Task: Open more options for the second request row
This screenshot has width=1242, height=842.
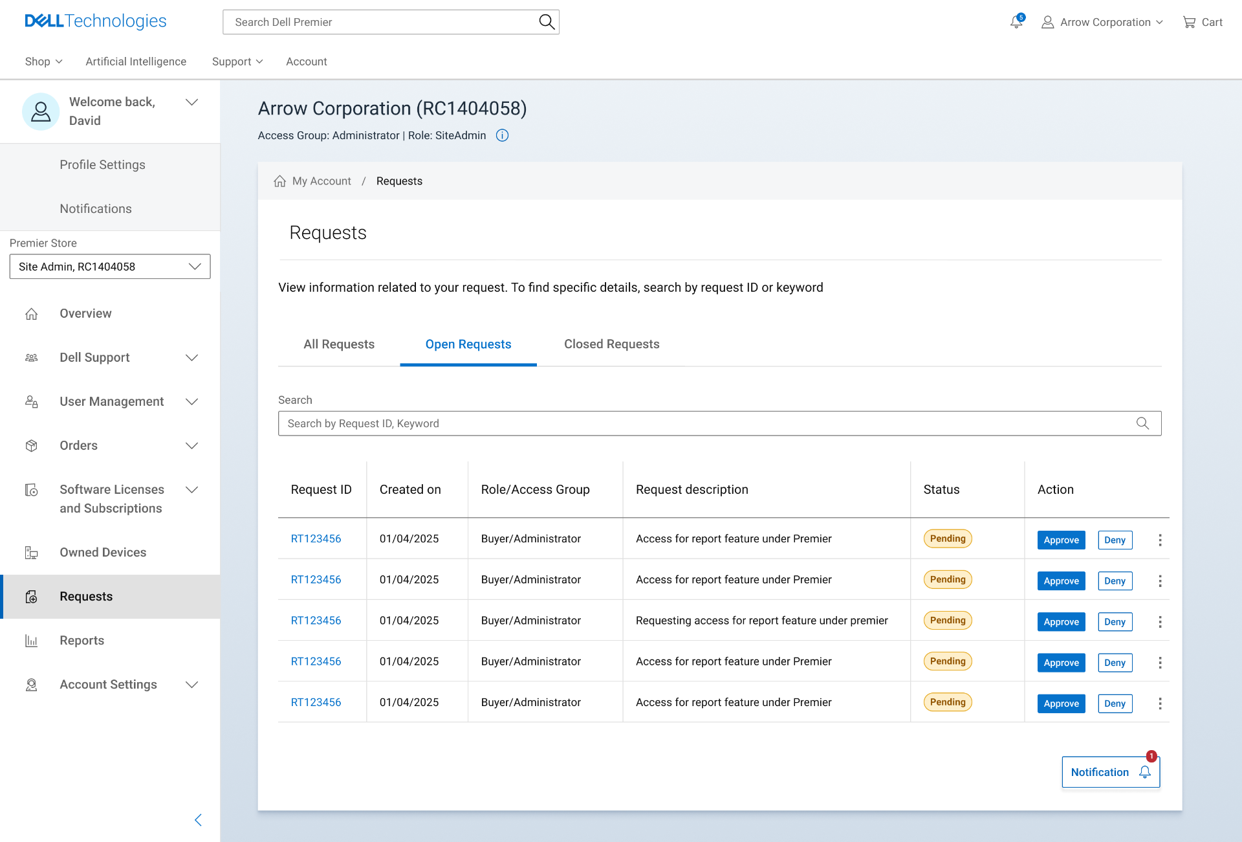Action: (1160, 581)
